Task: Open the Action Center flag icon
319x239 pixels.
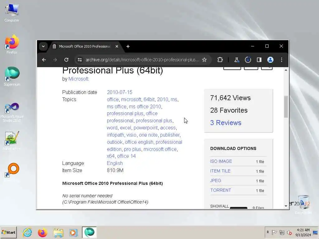Action: point(274,232)
